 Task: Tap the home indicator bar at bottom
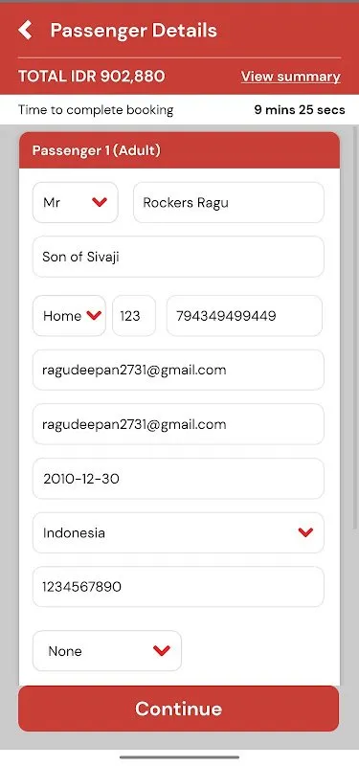pyautogui.click(x=179, y=757)
